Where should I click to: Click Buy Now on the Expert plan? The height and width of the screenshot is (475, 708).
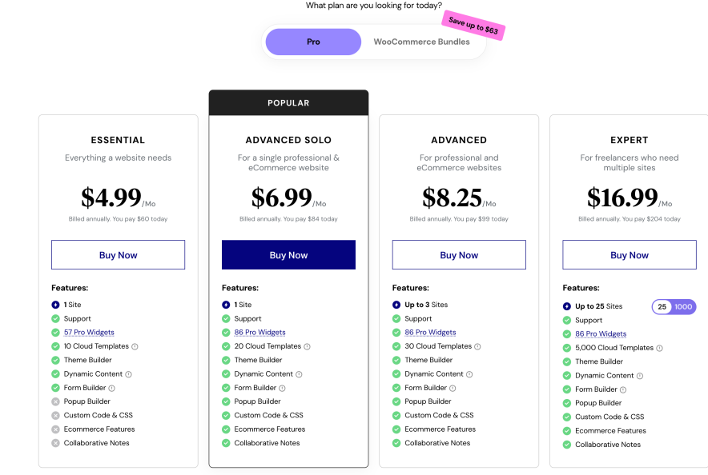pos(630,254)
